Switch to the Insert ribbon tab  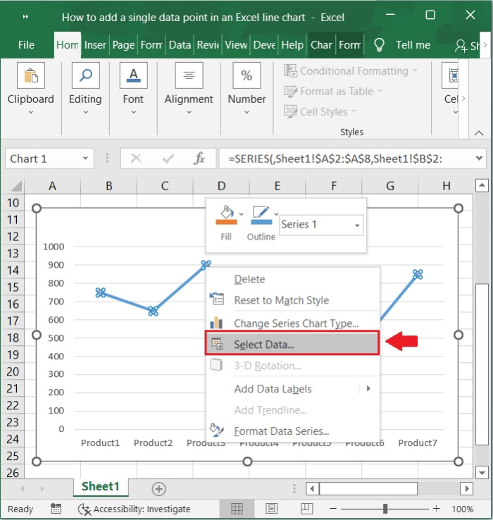point(95,45)
